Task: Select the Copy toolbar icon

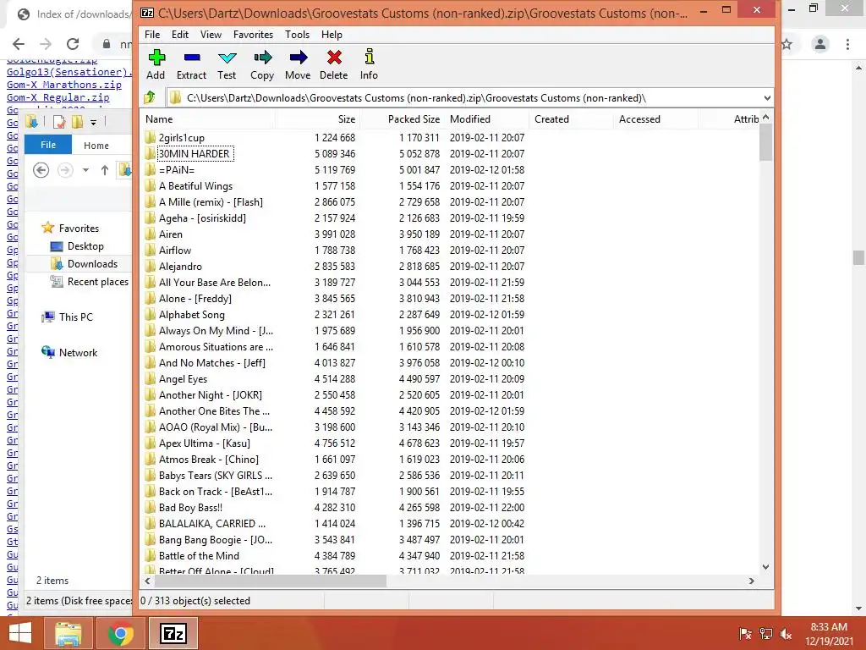Action: coord(262,64)
